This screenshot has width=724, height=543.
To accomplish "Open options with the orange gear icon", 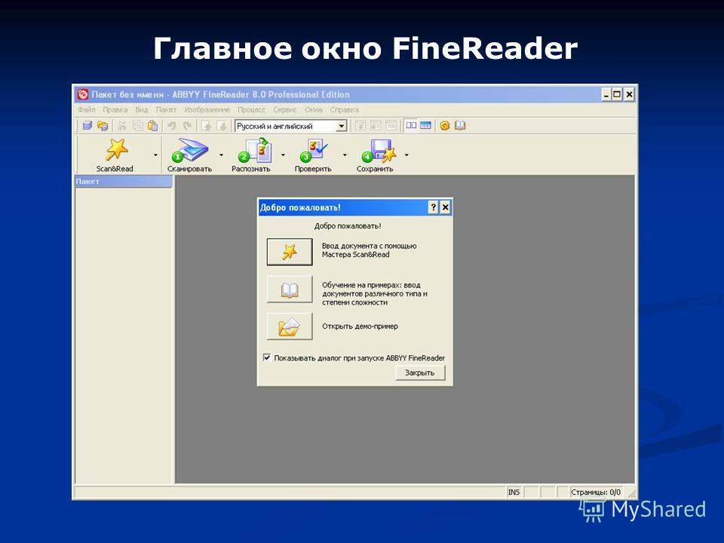I will [x=445, y=126].
